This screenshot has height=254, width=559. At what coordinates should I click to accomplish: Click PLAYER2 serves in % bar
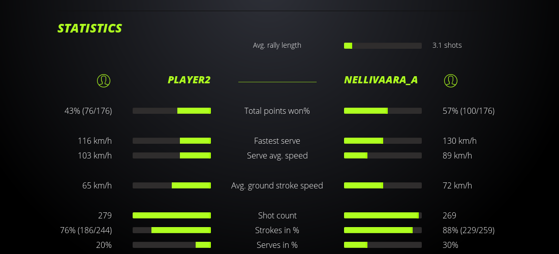[172, 245]
